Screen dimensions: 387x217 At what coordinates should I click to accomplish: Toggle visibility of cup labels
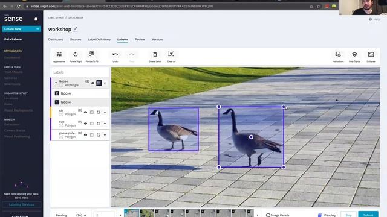click(x=86, y=124)
